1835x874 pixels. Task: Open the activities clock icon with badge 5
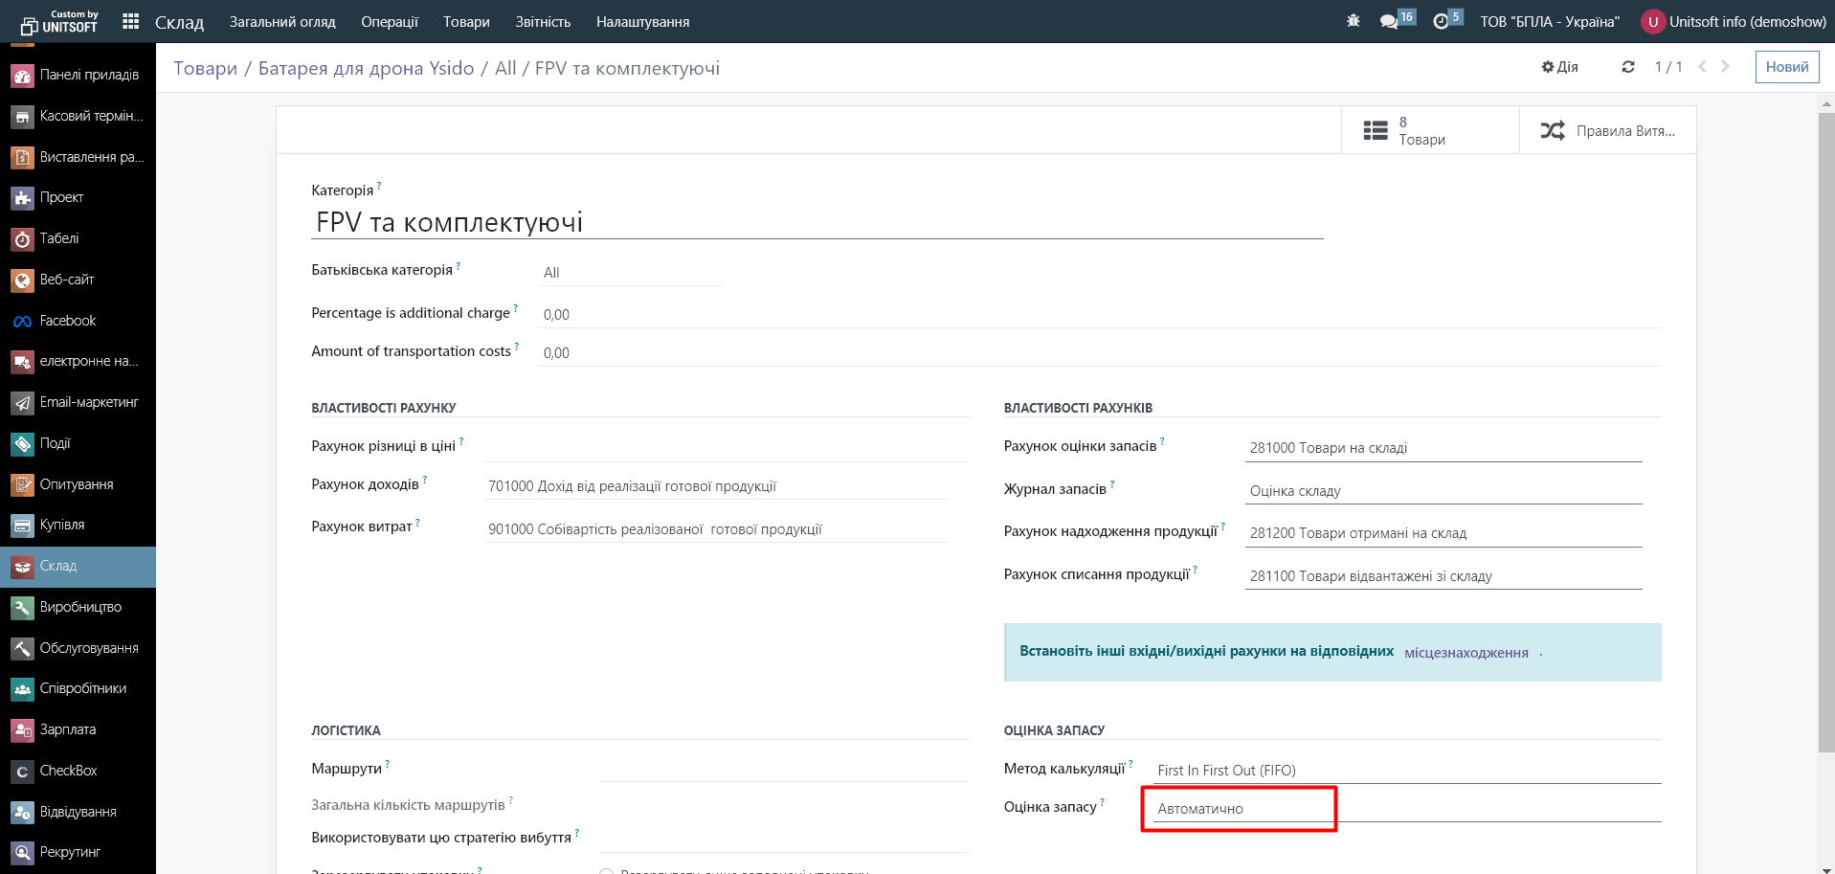[1441, 21]
